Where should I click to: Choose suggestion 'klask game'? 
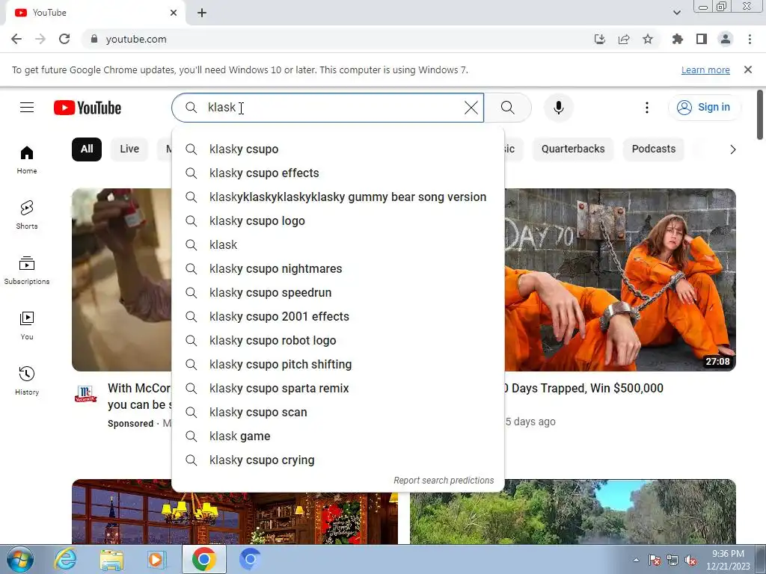[338, 436]
